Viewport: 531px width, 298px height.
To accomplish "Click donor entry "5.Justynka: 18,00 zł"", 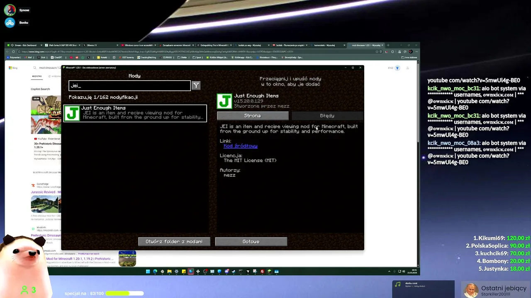I will (x=505, y=269).
